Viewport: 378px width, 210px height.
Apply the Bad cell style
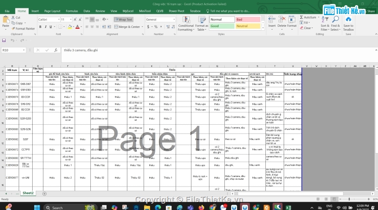(x=248, y=20)
